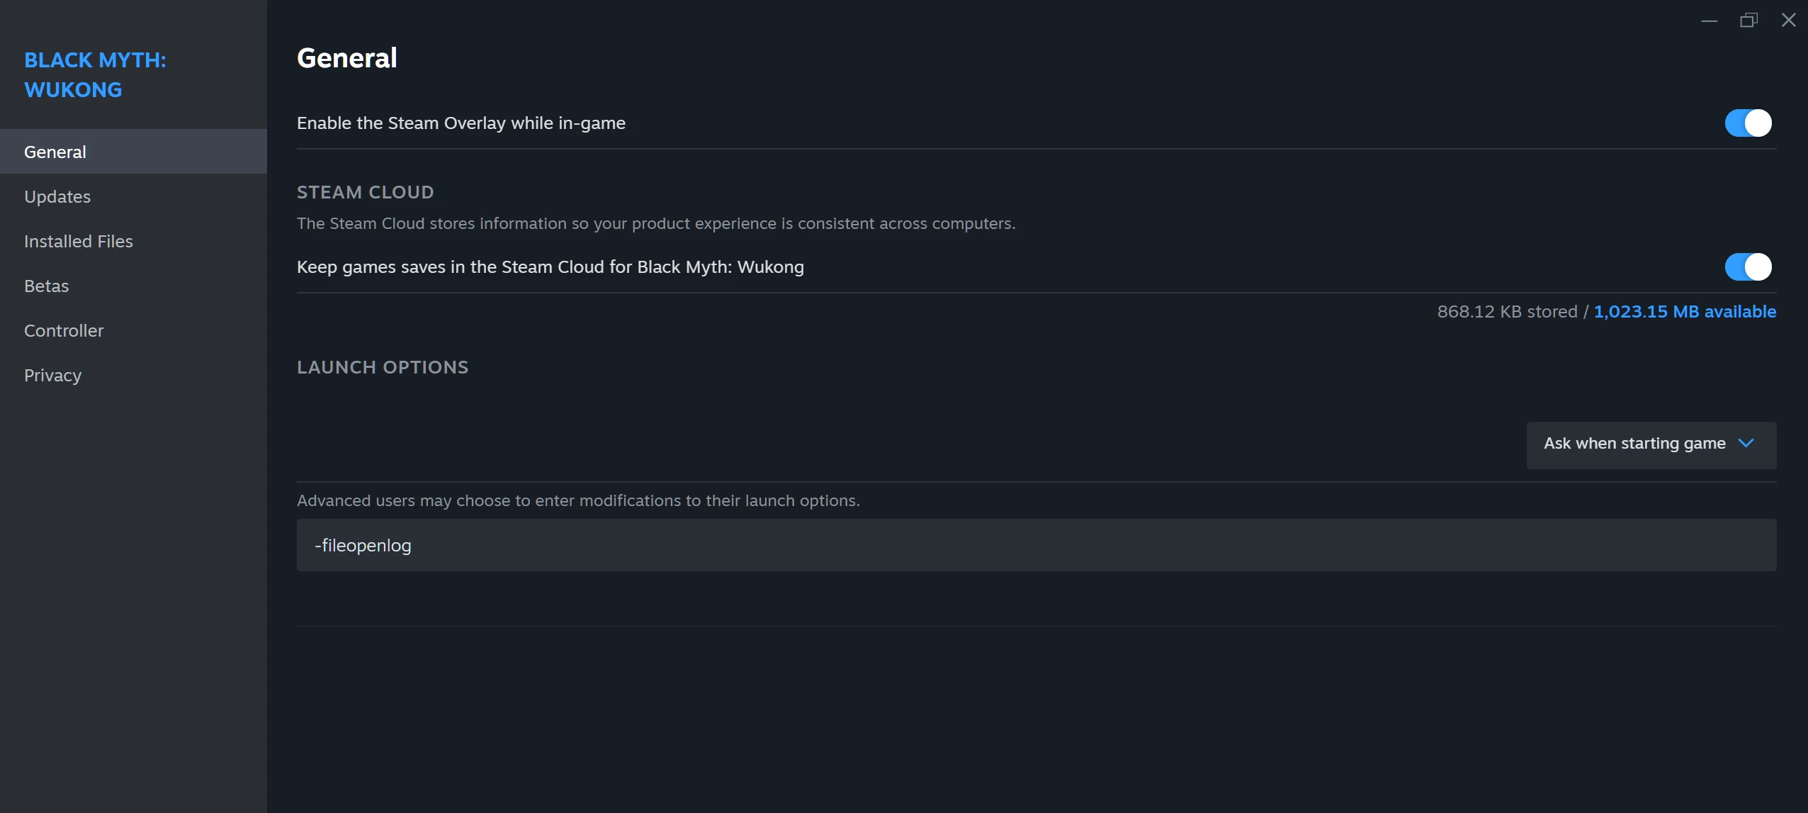Close the game properties window

tap(1788, 21)
